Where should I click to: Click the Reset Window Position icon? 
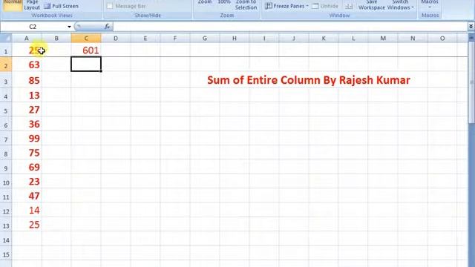(349, 6)
